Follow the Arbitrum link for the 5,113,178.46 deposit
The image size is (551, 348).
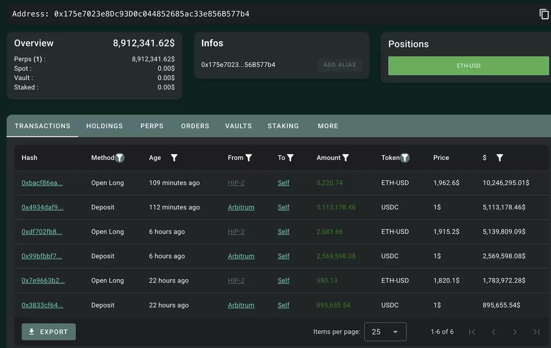pyautogui.click(x=241, y=207)
